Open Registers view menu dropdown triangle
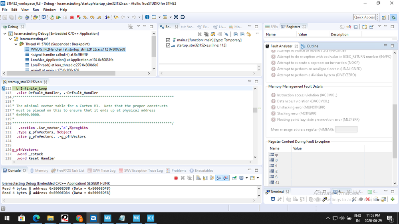 point(380,26)
